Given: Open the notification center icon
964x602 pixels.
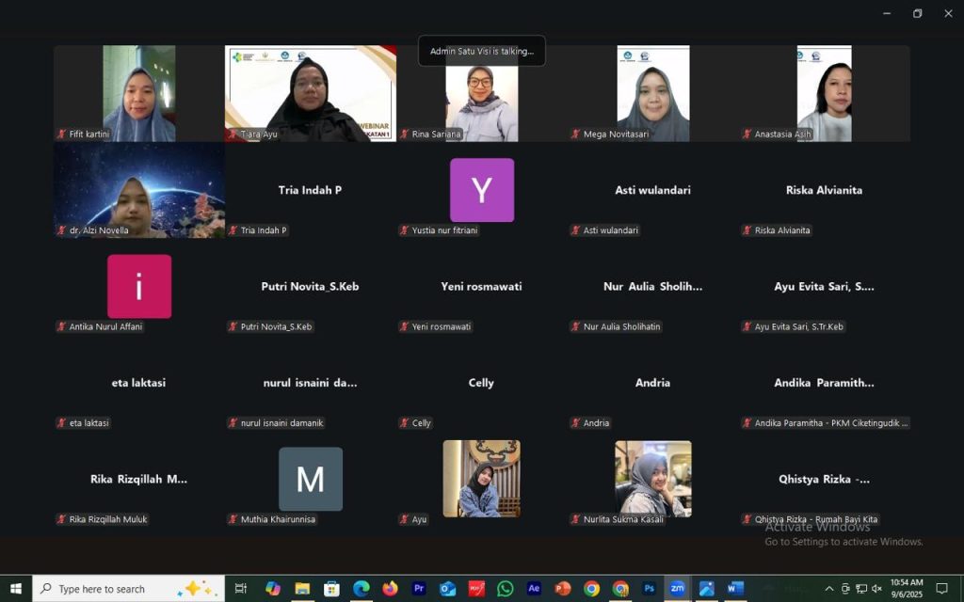Looking at the screenshot, I should click(x=941, y=589).
